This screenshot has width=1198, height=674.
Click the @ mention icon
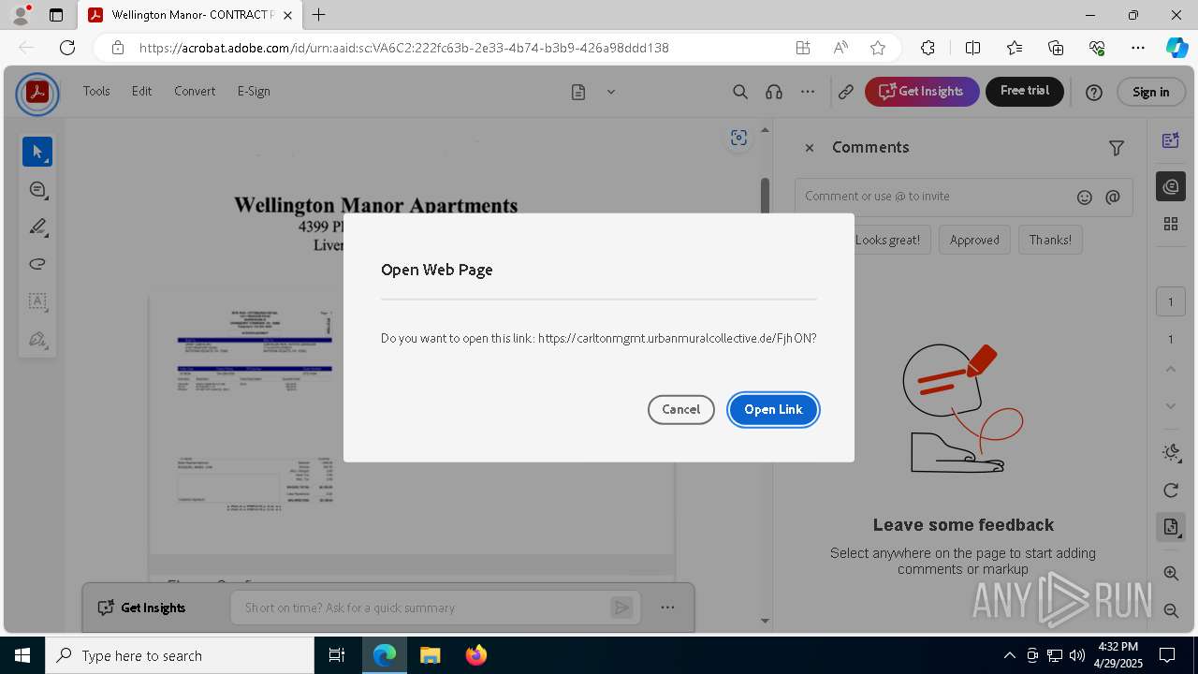pos(1113,198)
